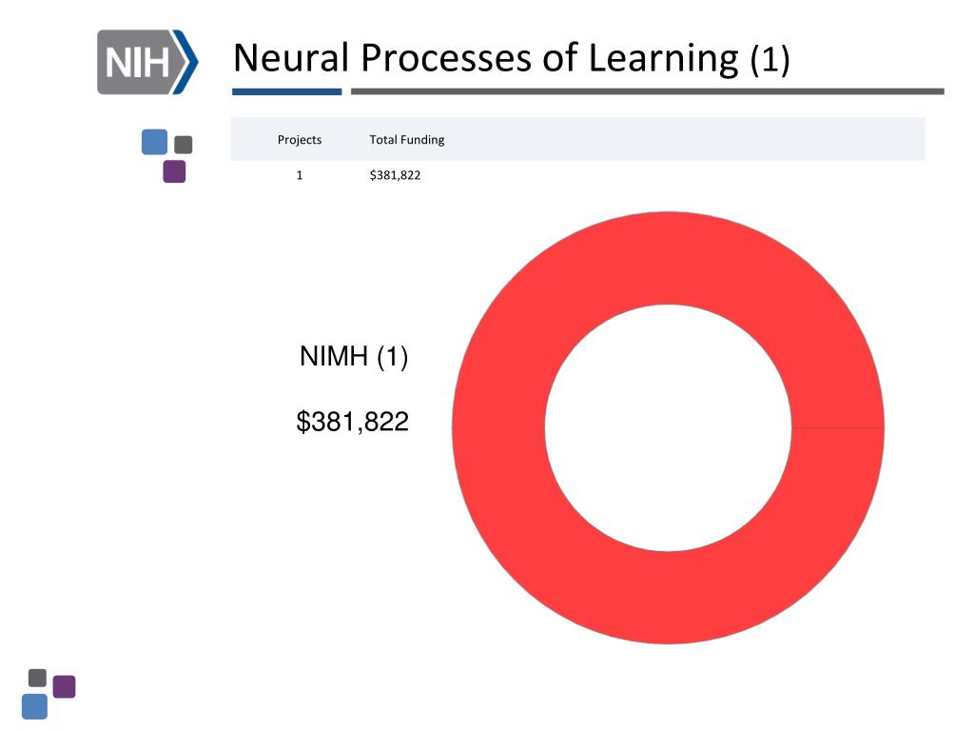
Task: Click the (1) count in the title
Action: point(769,59)
